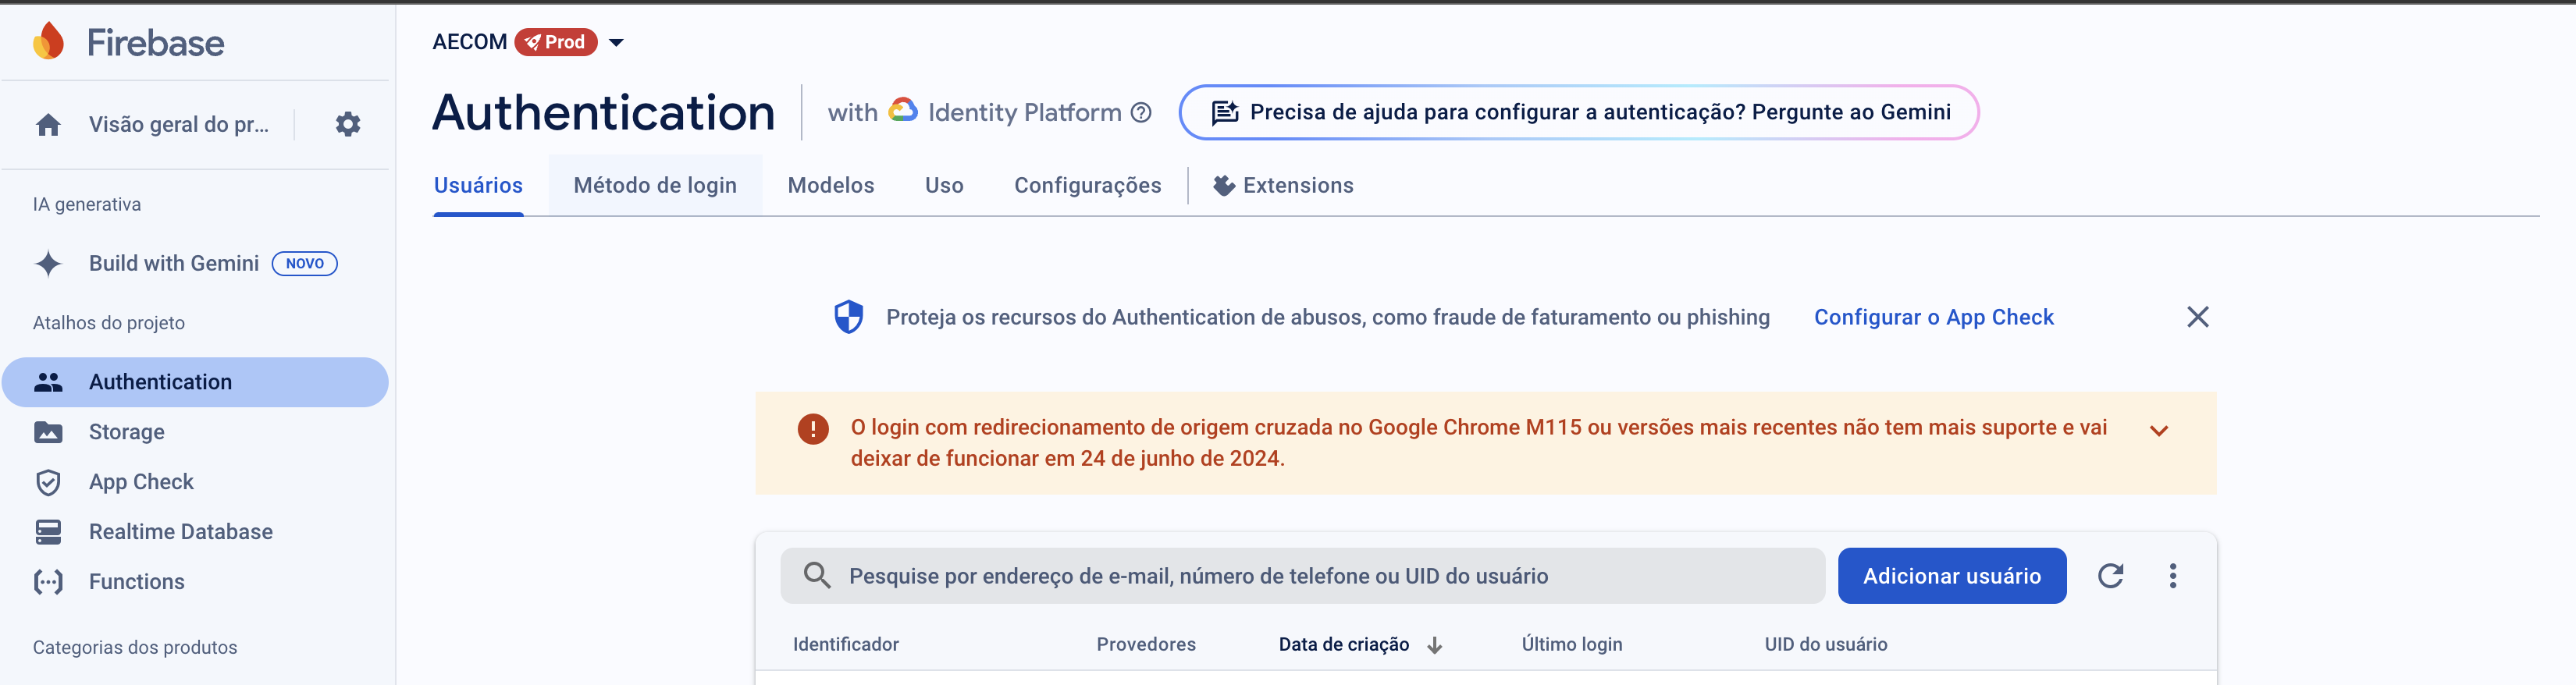Expand the cross-origin redirect warning
Screen dimensions: 2576x685
click(2159, 431)
